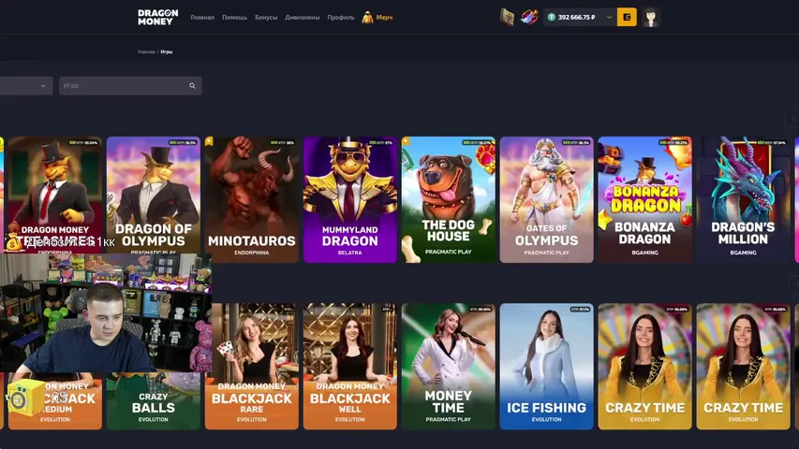Open the Главная menu item
This screenshot has width=799, height=449.
pyautogui.click(x=202, y=18)
